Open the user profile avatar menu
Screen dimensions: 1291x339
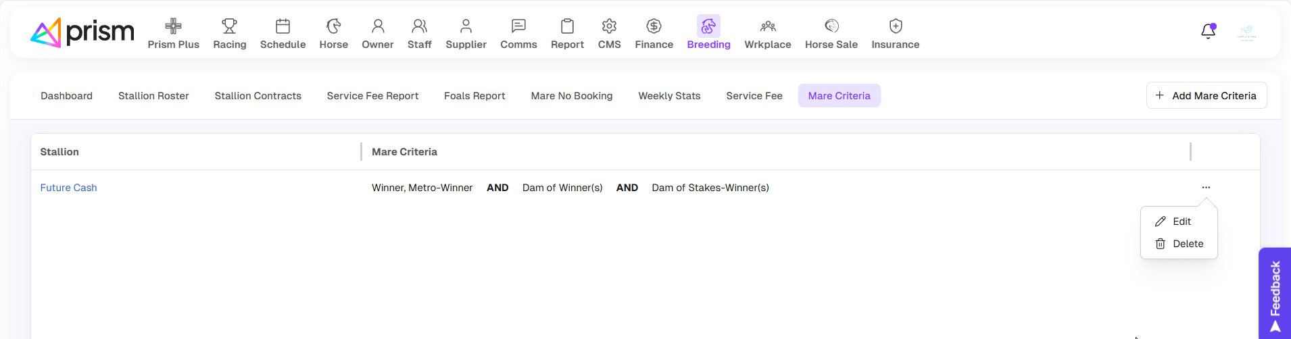(x=1246, y=32)
